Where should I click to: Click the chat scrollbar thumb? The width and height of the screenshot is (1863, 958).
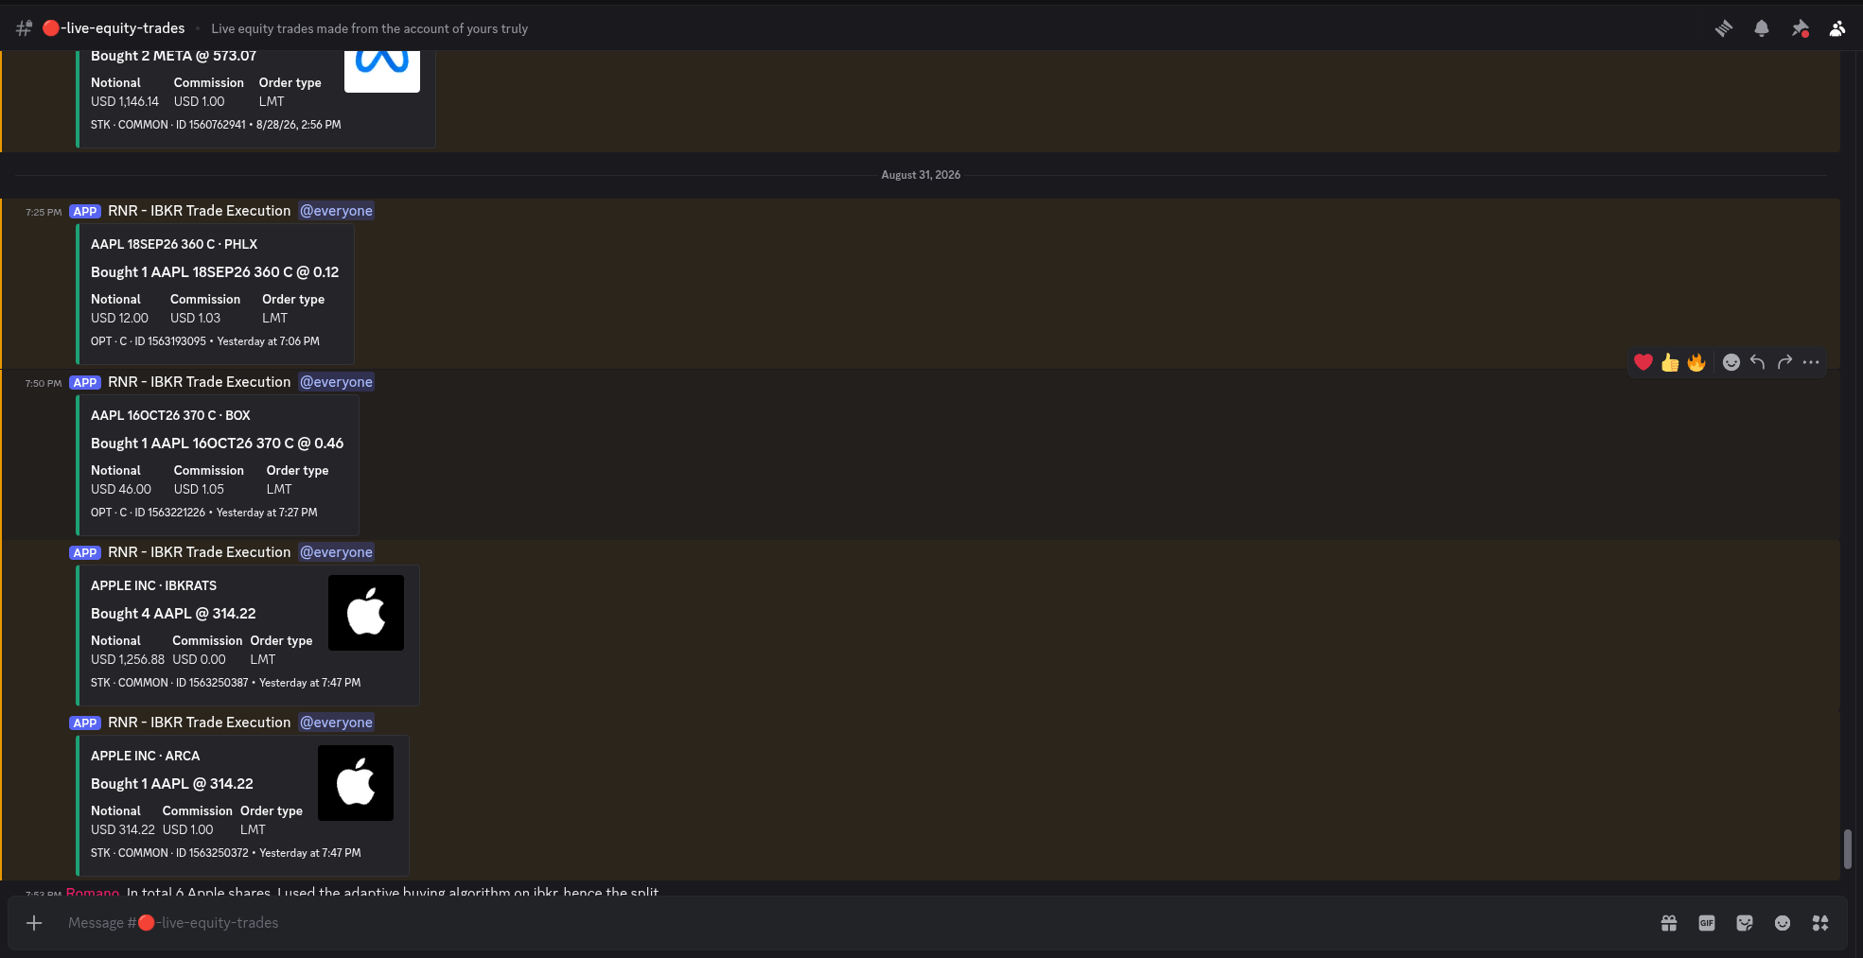(x=1848, y=848)
